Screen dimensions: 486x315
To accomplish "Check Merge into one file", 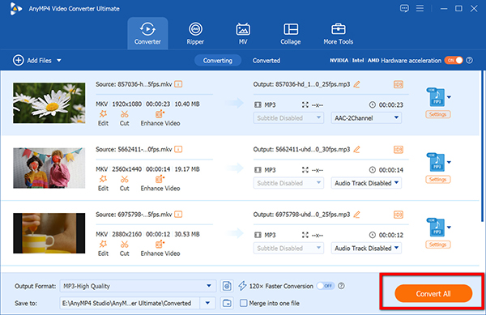I will click(244, 303).
